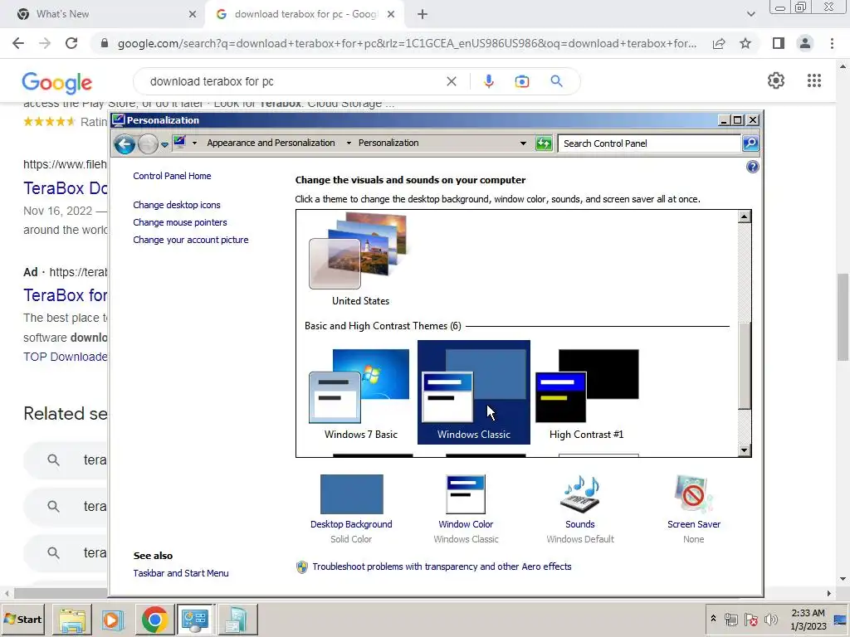
Task: Click the Google logo
Action: click(57, 82)
